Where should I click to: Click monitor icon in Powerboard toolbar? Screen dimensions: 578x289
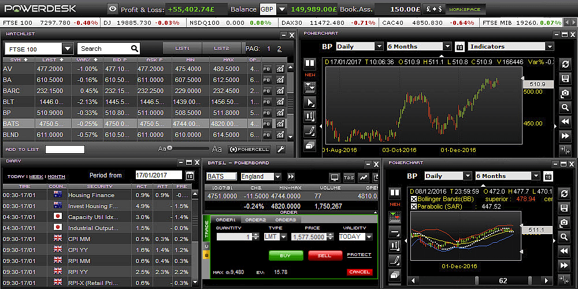pos(335,177)
